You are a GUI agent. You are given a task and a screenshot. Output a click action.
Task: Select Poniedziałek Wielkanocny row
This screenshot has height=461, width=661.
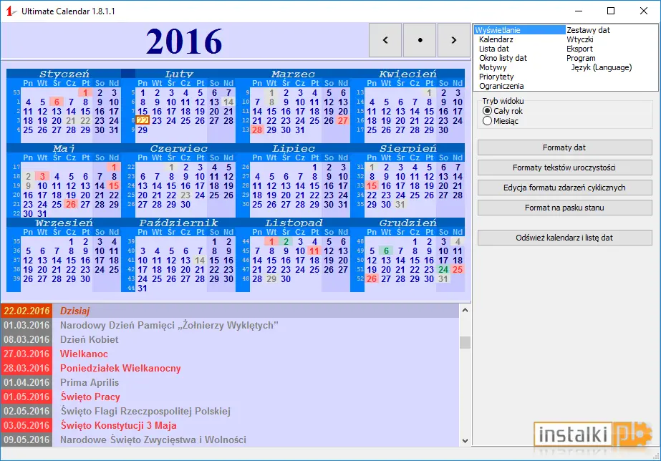[230, 368]
